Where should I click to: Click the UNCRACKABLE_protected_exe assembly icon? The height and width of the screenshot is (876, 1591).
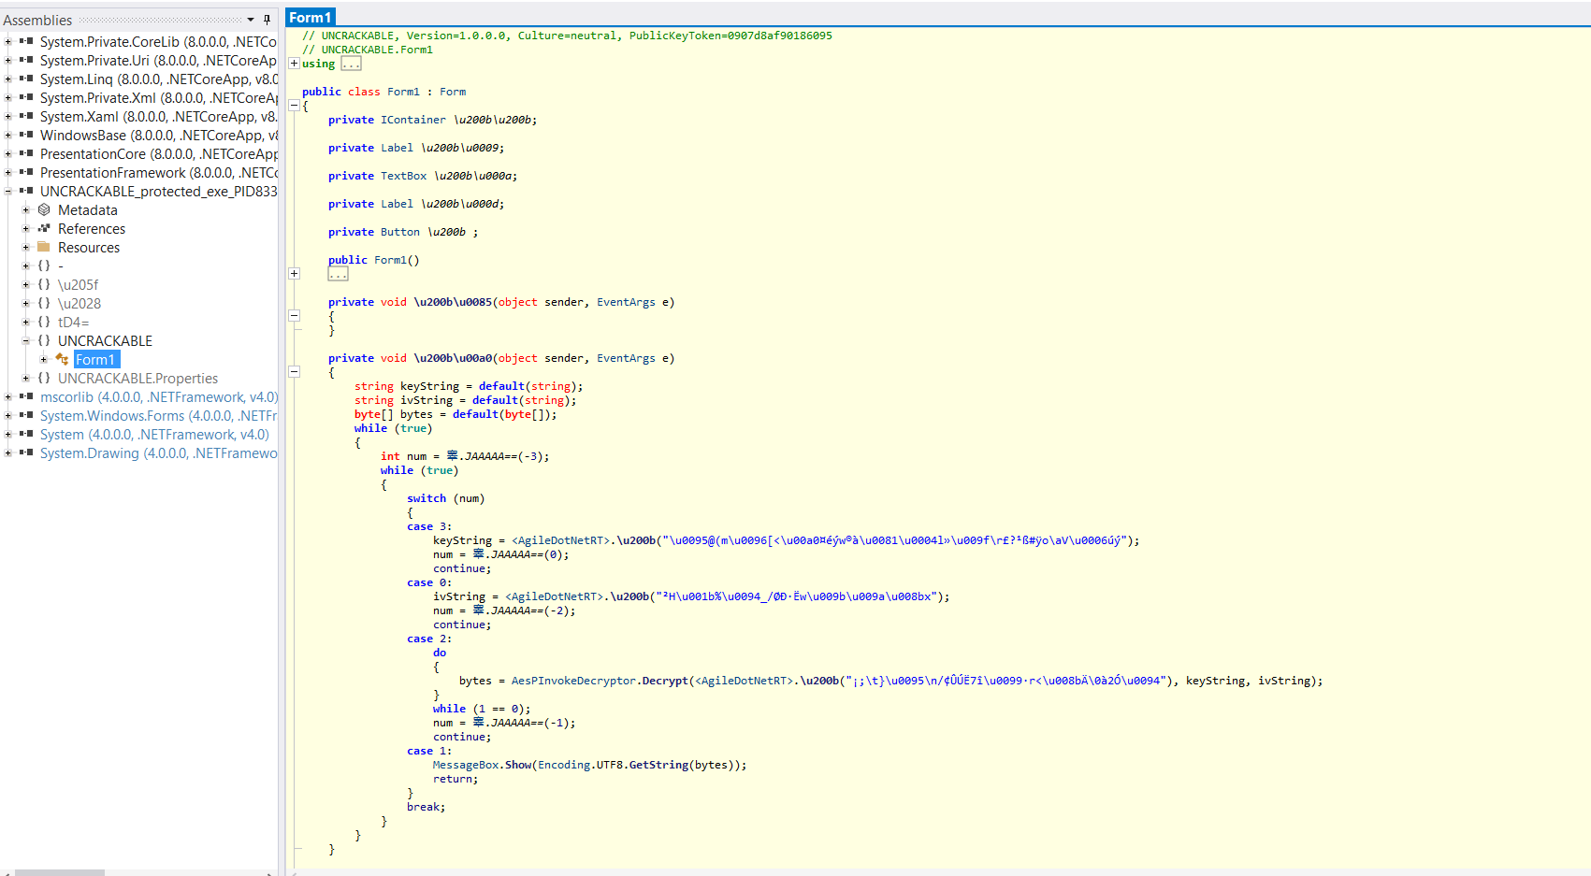[x=26, y=191]
